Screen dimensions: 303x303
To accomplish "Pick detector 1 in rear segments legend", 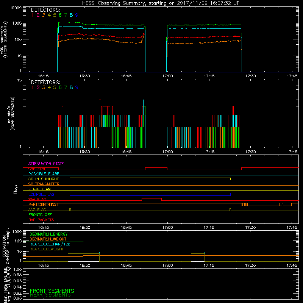I will [33, 87].
